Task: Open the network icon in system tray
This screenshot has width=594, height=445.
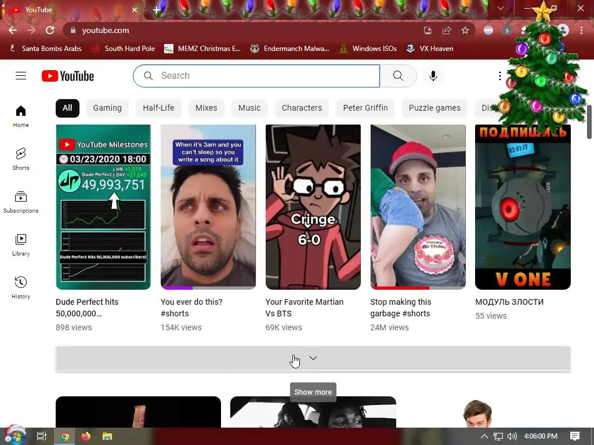Action: coord(498,436)
